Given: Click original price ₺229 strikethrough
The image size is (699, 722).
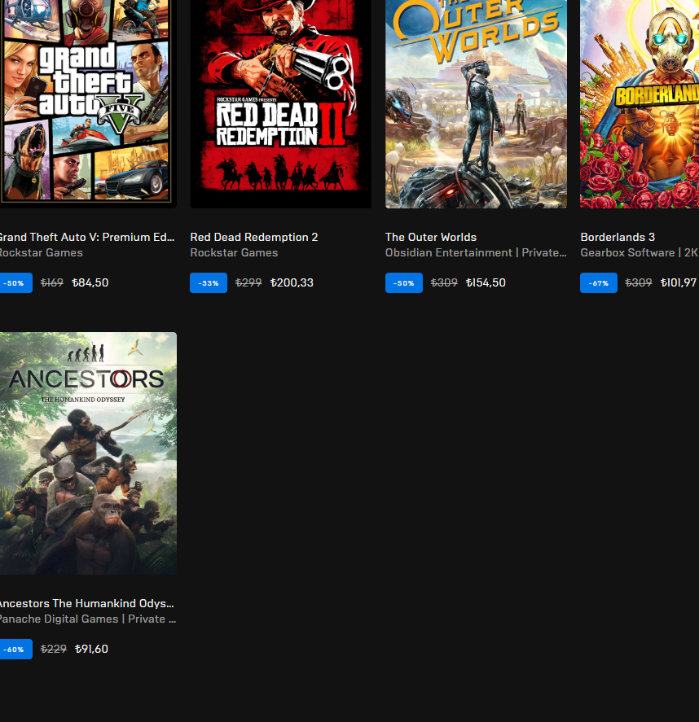Looking at the screenshot, I should 54,649.
